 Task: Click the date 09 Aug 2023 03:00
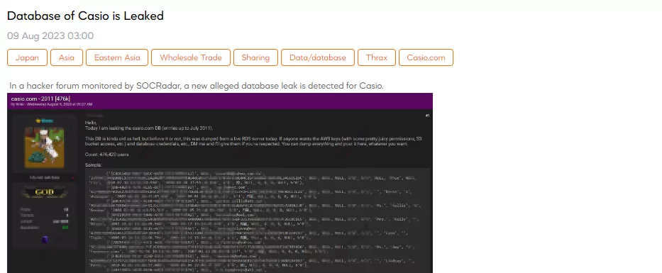tap(50, 36)
